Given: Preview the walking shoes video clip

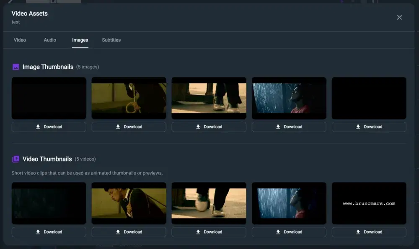Looking at the screenshot, I should tap(209, 203).
